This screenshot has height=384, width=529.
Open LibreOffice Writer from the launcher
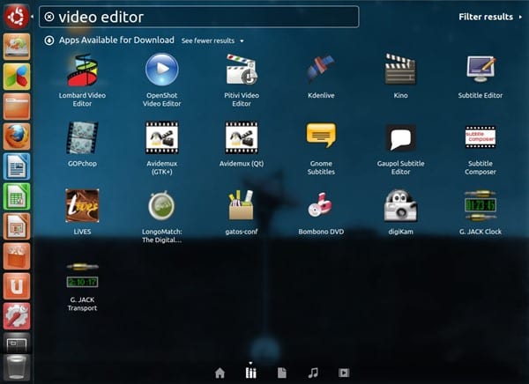[x=17, y=166]
